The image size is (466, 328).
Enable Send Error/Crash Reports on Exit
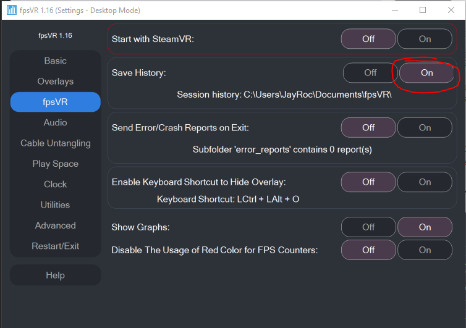pos(425,128)
